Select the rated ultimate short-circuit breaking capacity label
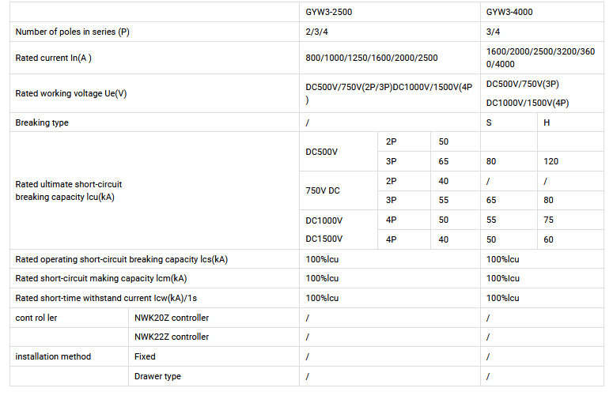Viewport: 613px width, 403px height. [x=69, y=190]
